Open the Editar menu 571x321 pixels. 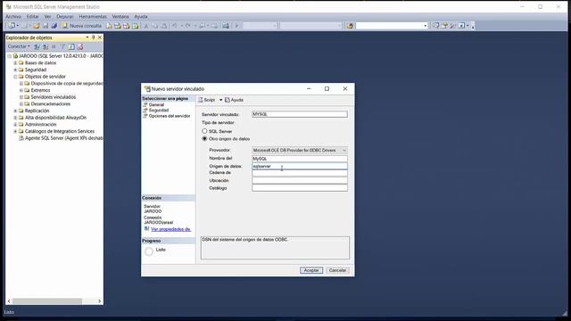pyautogui.click(x=32, y=16)
